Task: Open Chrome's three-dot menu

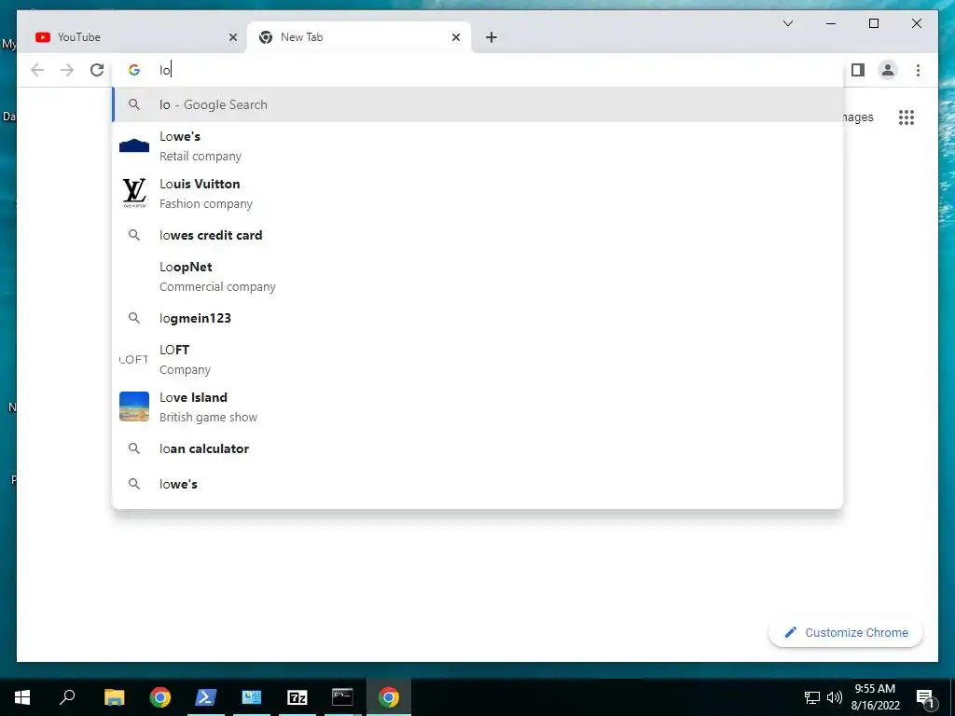Action: coord(918,70)
